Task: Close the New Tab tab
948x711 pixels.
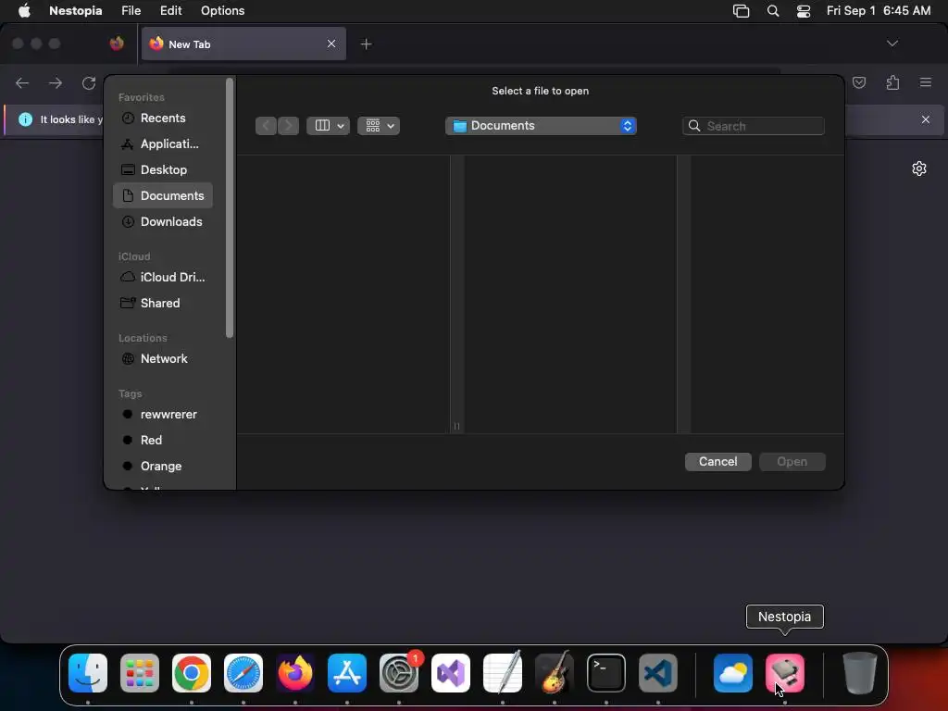Action: point(331,44)
